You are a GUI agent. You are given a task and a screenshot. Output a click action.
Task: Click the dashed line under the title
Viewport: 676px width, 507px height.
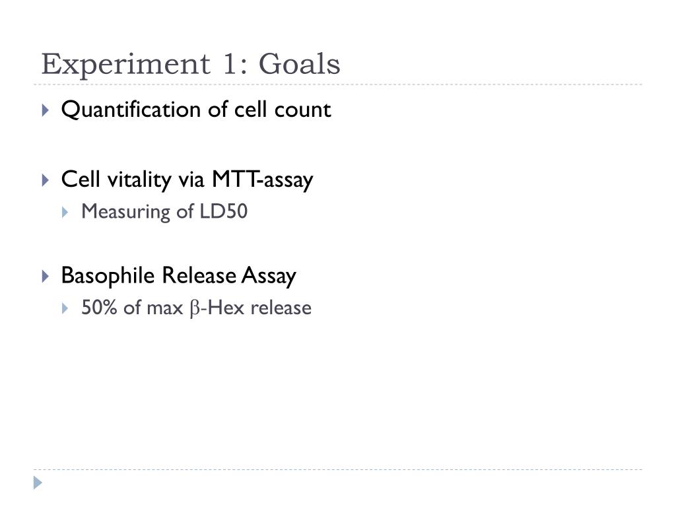tap(338, 84)
